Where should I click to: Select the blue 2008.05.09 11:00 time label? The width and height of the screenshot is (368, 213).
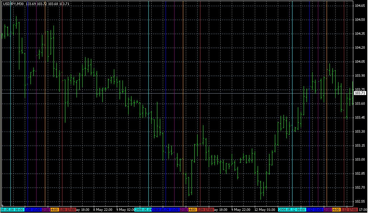coord(166,210)
